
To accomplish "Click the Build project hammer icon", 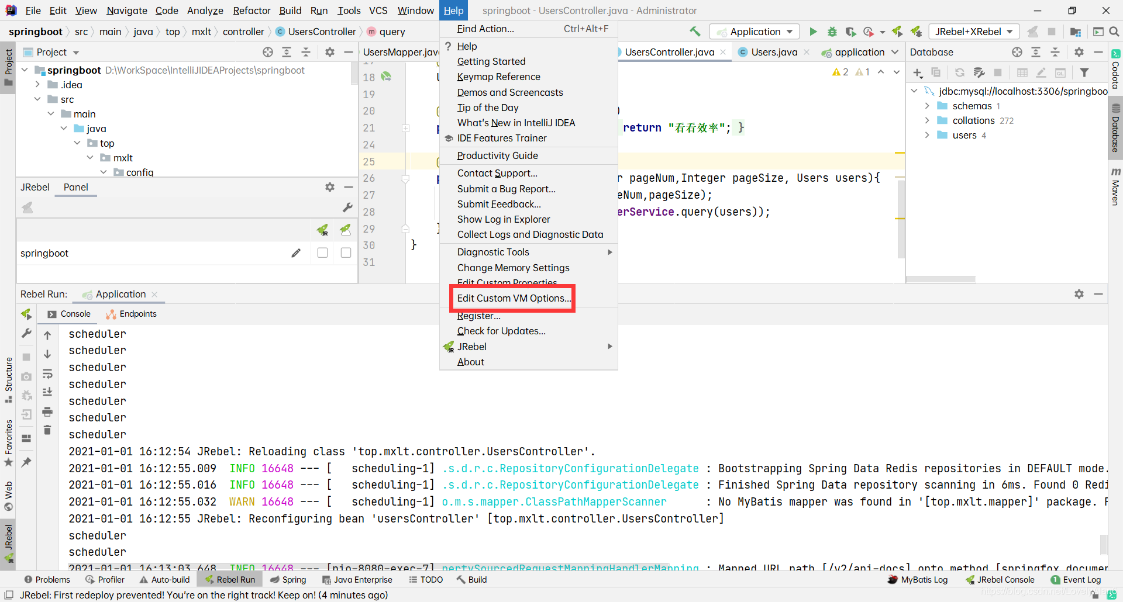I will coord(695,32).
